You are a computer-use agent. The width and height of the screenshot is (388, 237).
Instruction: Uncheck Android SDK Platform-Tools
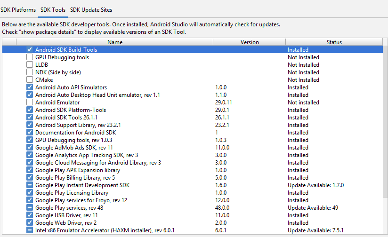click(x=30, y=110)
